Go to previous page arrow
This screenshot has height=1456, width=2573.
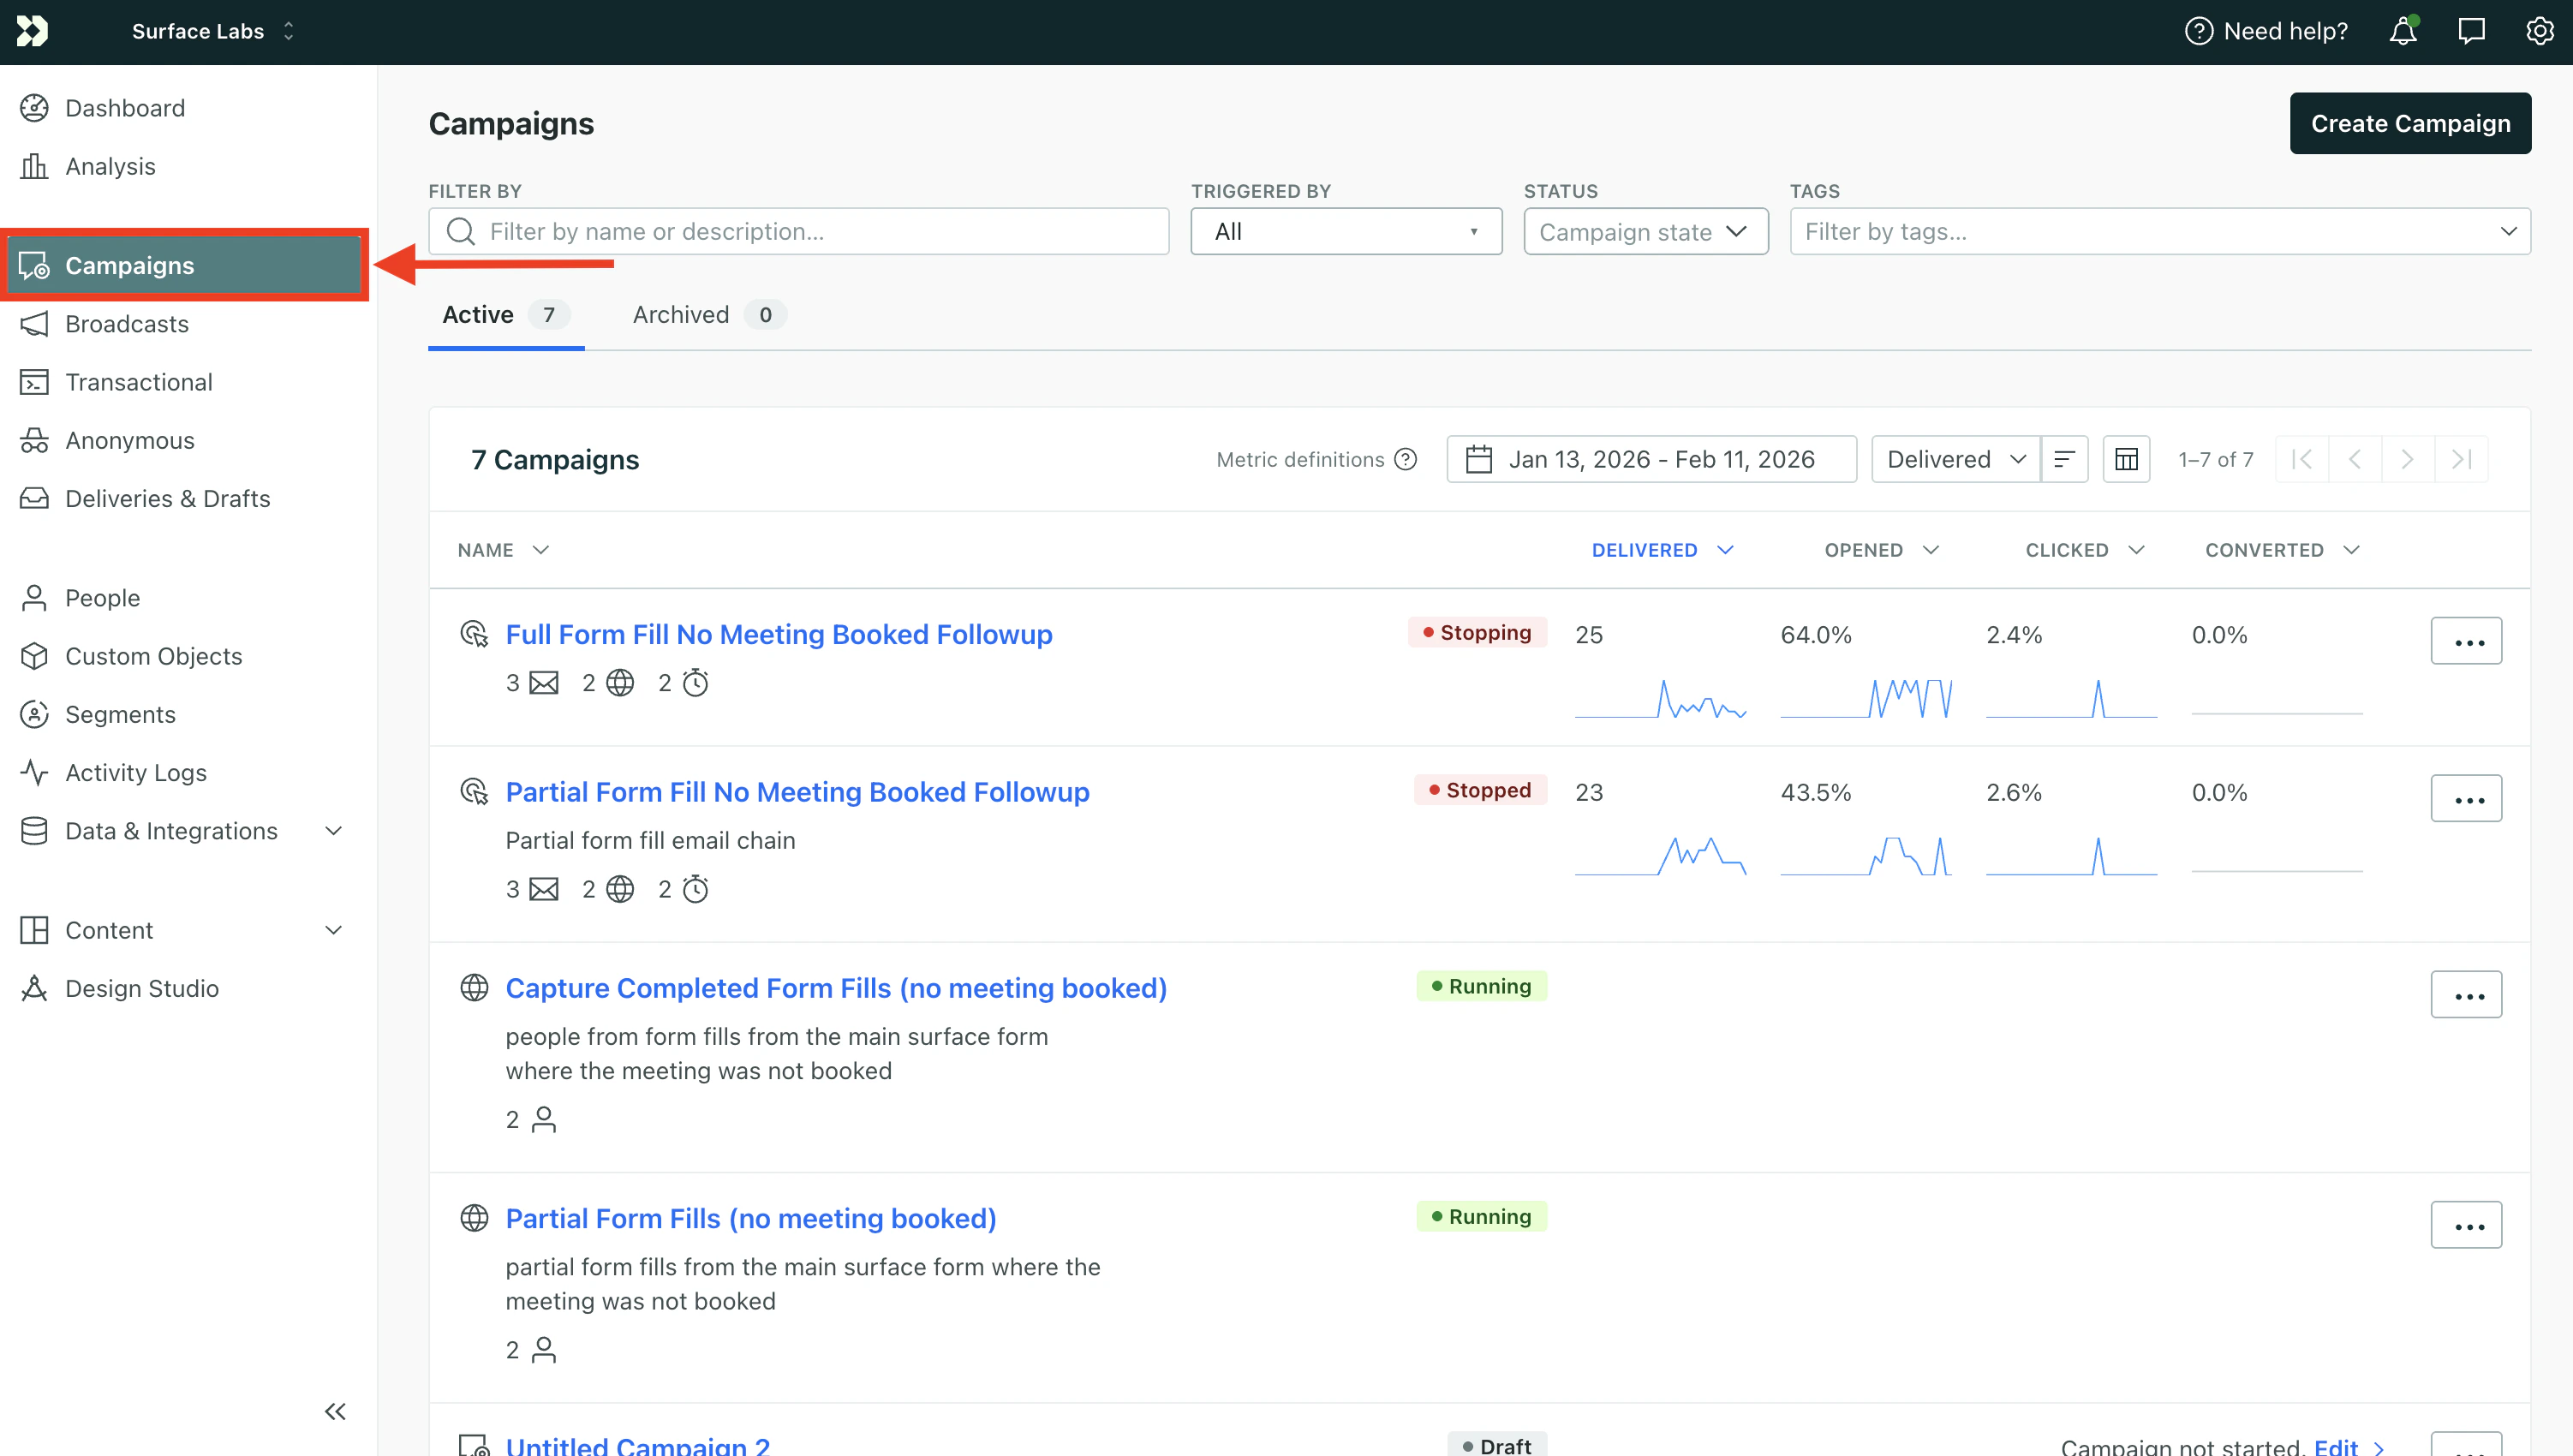coord(2355,459)
